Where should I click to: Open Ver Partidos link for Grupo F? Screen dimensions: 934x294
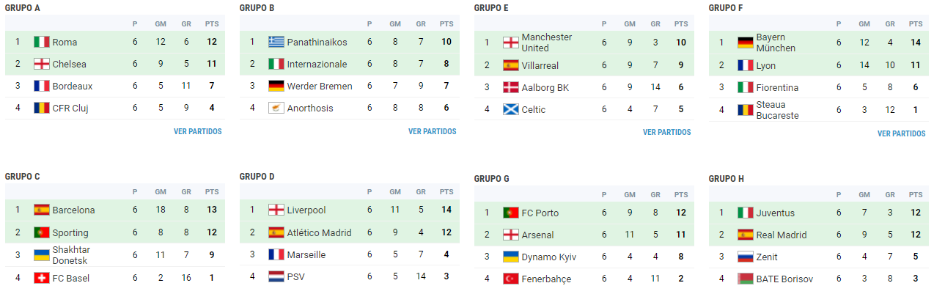[x=901, y=134]
